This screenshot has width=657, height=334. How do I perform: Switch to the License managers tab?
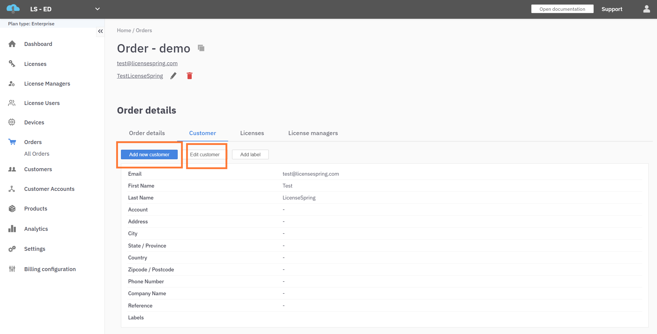313,133
